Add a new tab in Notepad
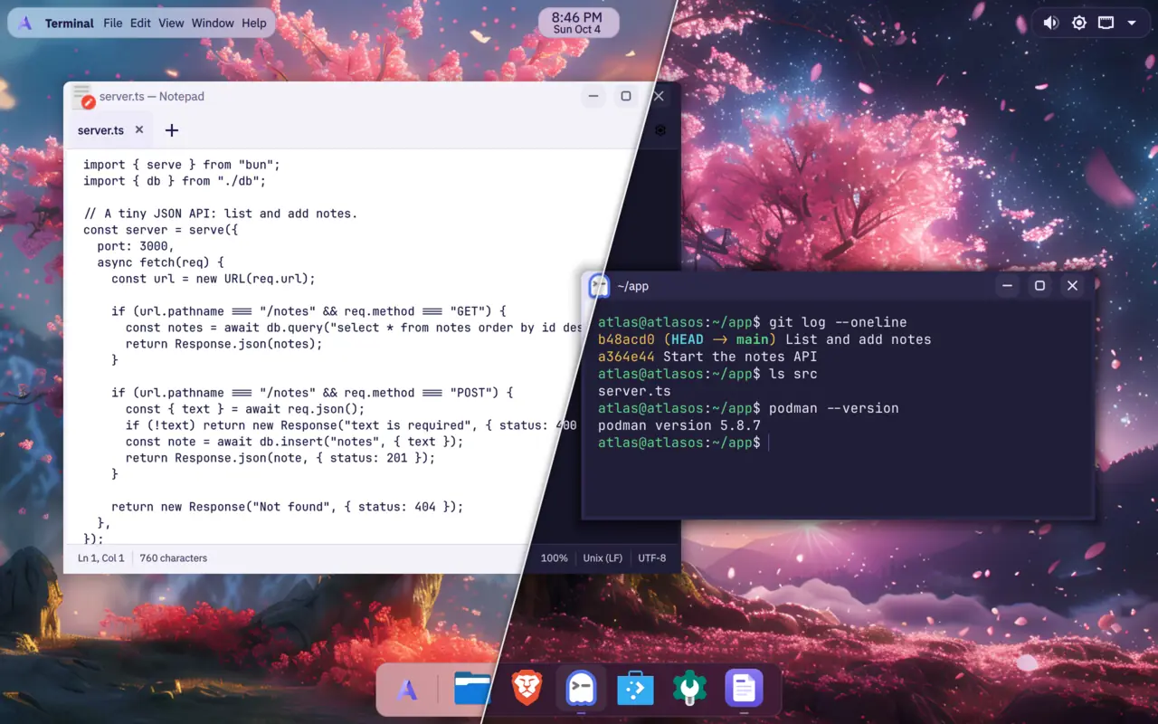 [x=172, y=130]
